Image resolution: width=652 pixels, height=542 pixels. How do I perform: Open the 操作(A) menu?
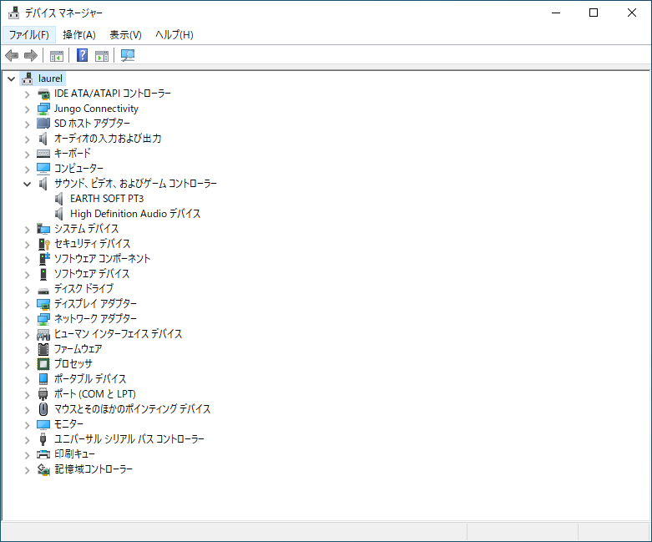(79, 34)
